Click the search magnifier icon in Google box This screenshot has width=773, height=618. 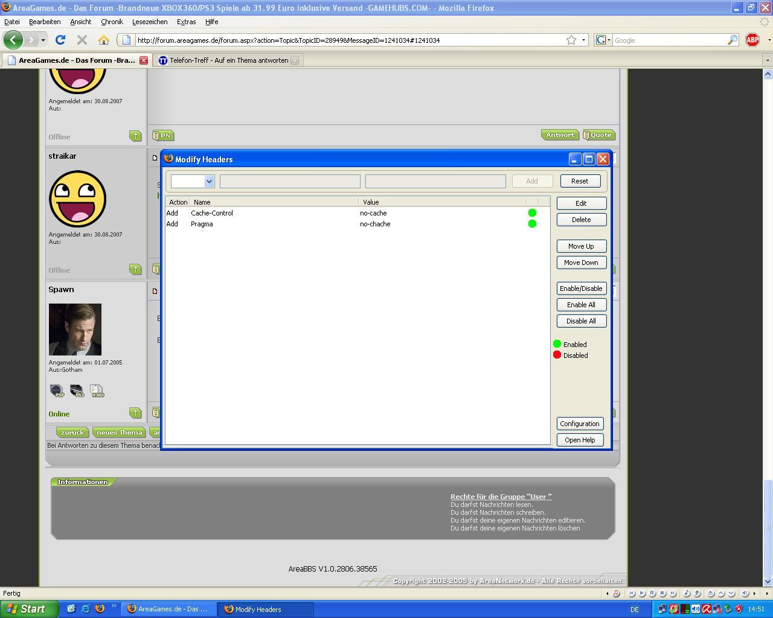pyautogui.click(x=732, y=40)
